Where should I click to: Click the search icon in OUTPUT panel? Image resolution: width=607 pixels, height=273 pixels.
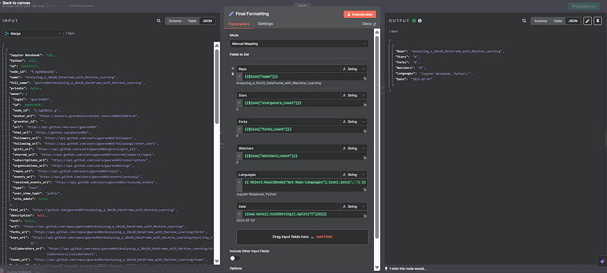(524, 21)
